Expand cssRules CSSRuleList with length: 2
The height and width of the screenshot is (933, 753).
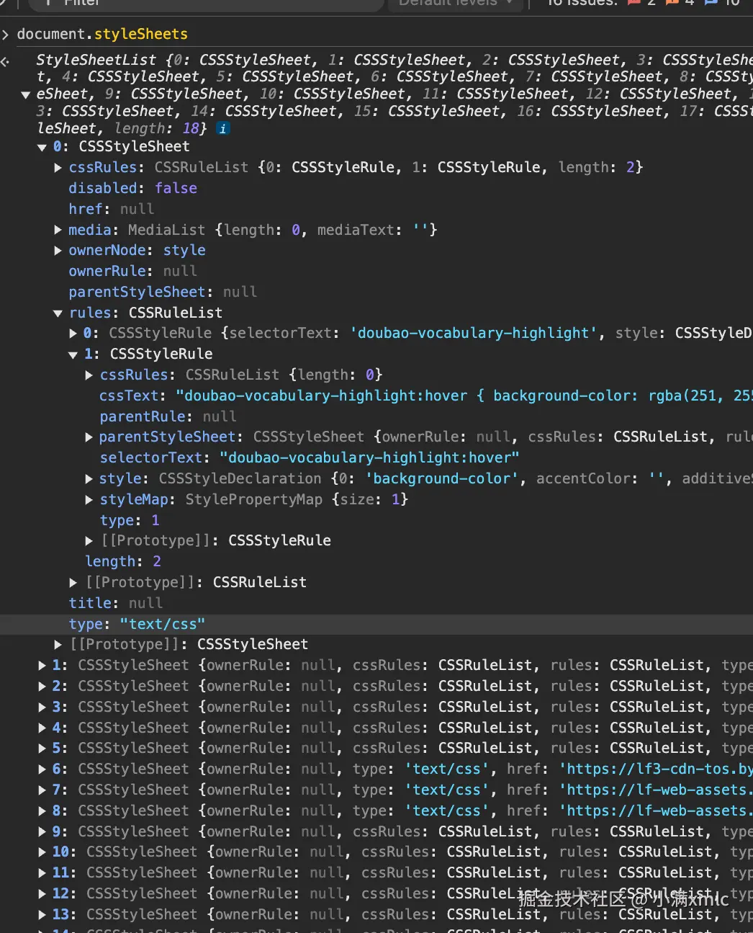[x=58, y=167]
